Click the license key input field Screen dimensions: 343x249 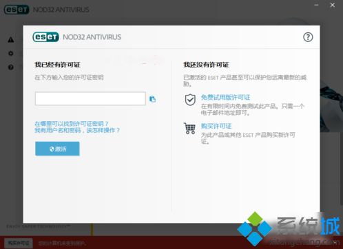(x=90, y=98)
